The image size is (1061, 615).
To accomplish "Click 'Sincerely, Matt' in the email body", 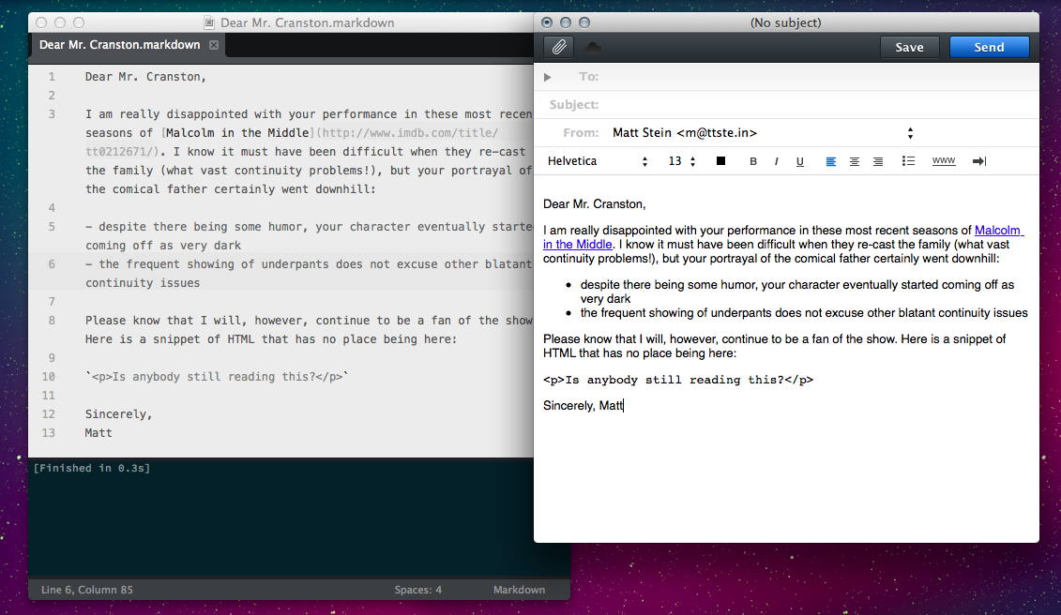I will (x=583, y=405).
